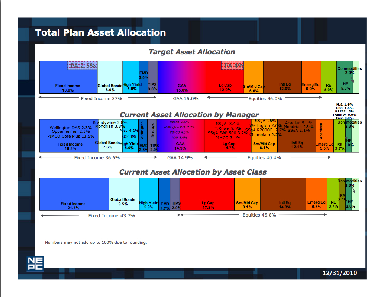Click the vertical "Barclays" label

(x=152, y=131)
